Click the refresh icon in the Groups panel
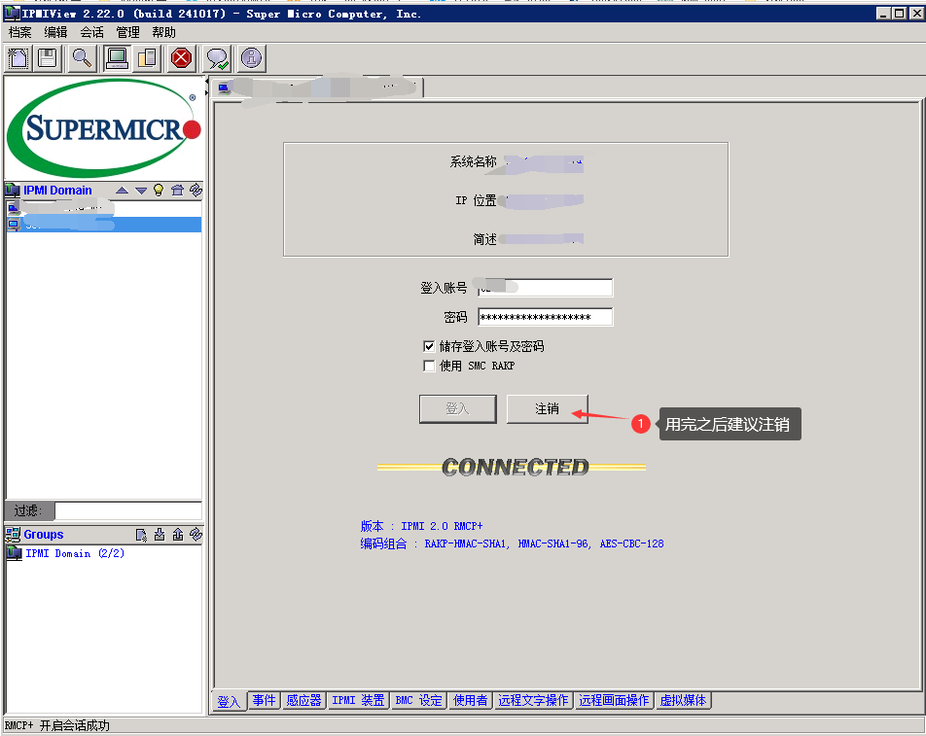Image resolution: width=926 pixels, height=736 pixels. tap(195, 535)
